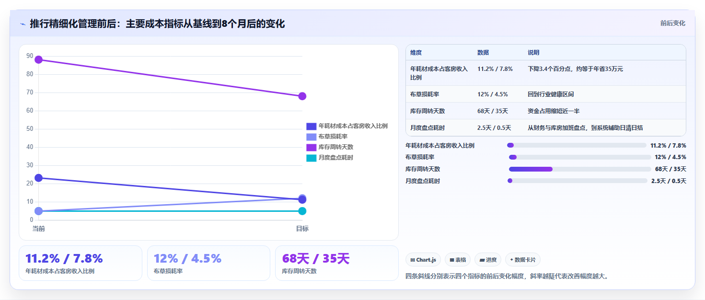Click the chart footnote about 四条斜线

tap(507, 276)
